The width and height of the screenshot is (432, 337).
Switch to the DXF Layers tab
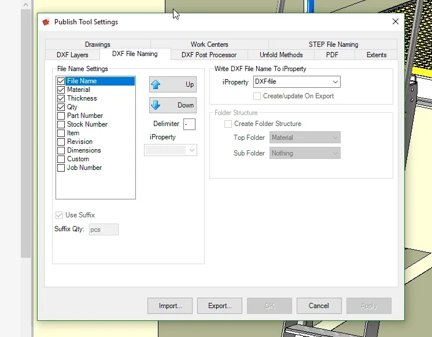tap(72, 55)
